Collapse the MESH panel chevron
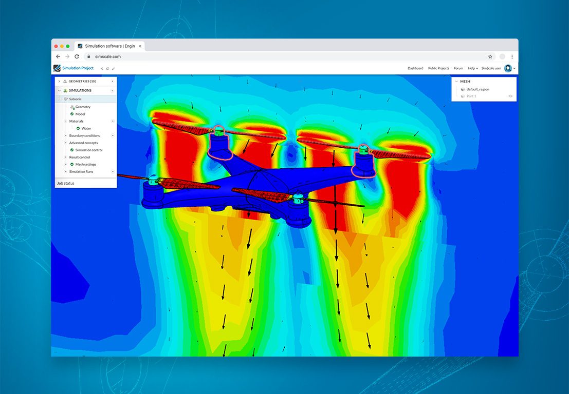 click(x=456, y=82)
